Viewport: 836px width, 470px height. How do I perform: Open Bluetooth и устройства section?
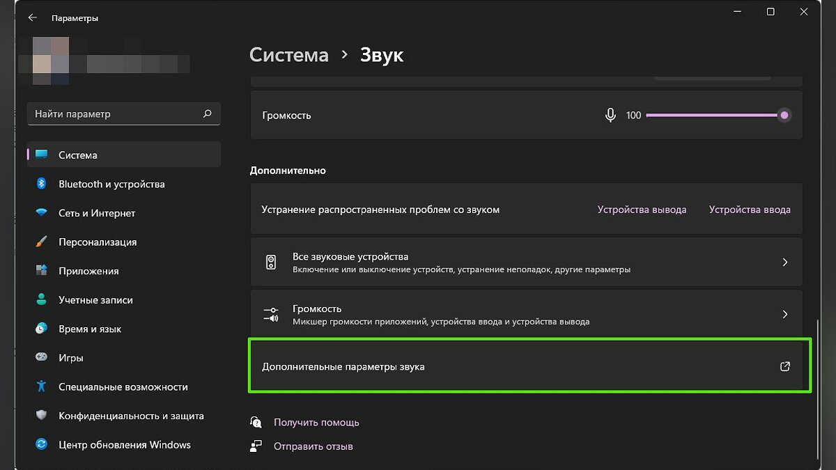(111, 184)
